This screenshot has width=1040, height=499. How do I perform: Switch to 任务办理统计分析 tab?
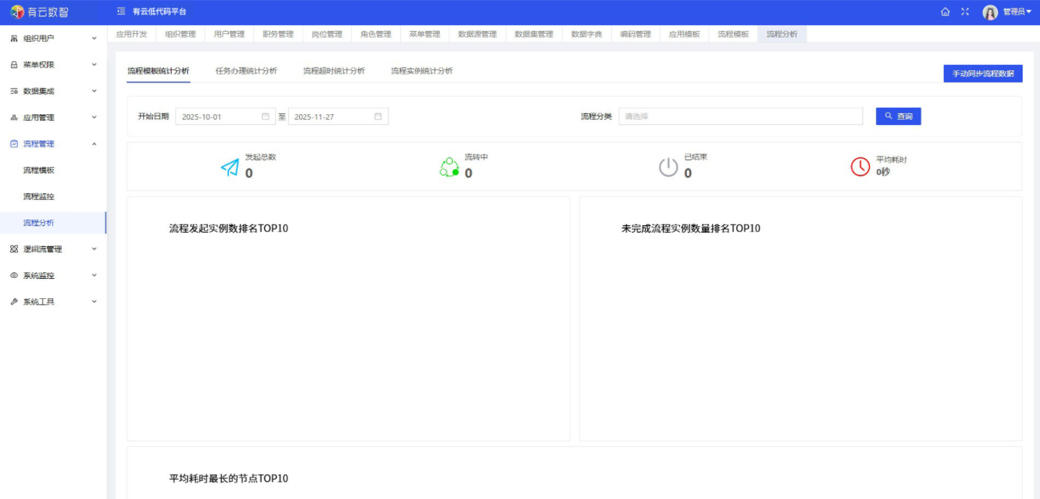tap(246, 71)
